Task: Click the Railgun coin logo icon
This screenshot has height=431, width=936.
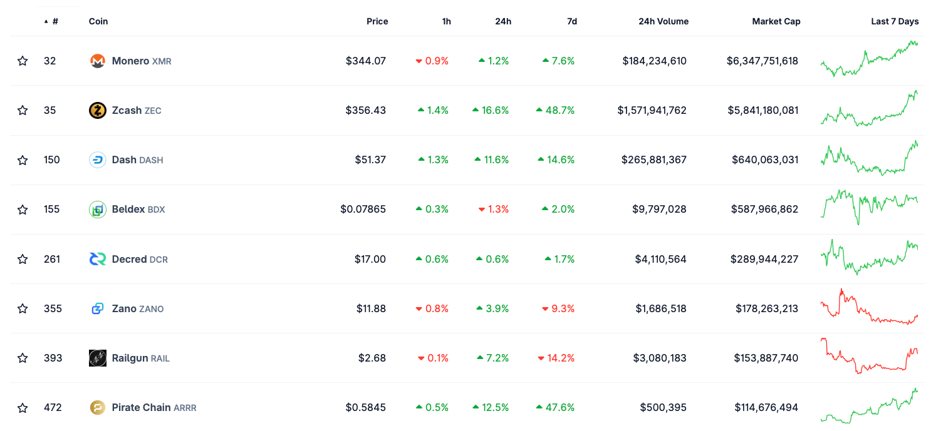Action: (x=97, y=358)
